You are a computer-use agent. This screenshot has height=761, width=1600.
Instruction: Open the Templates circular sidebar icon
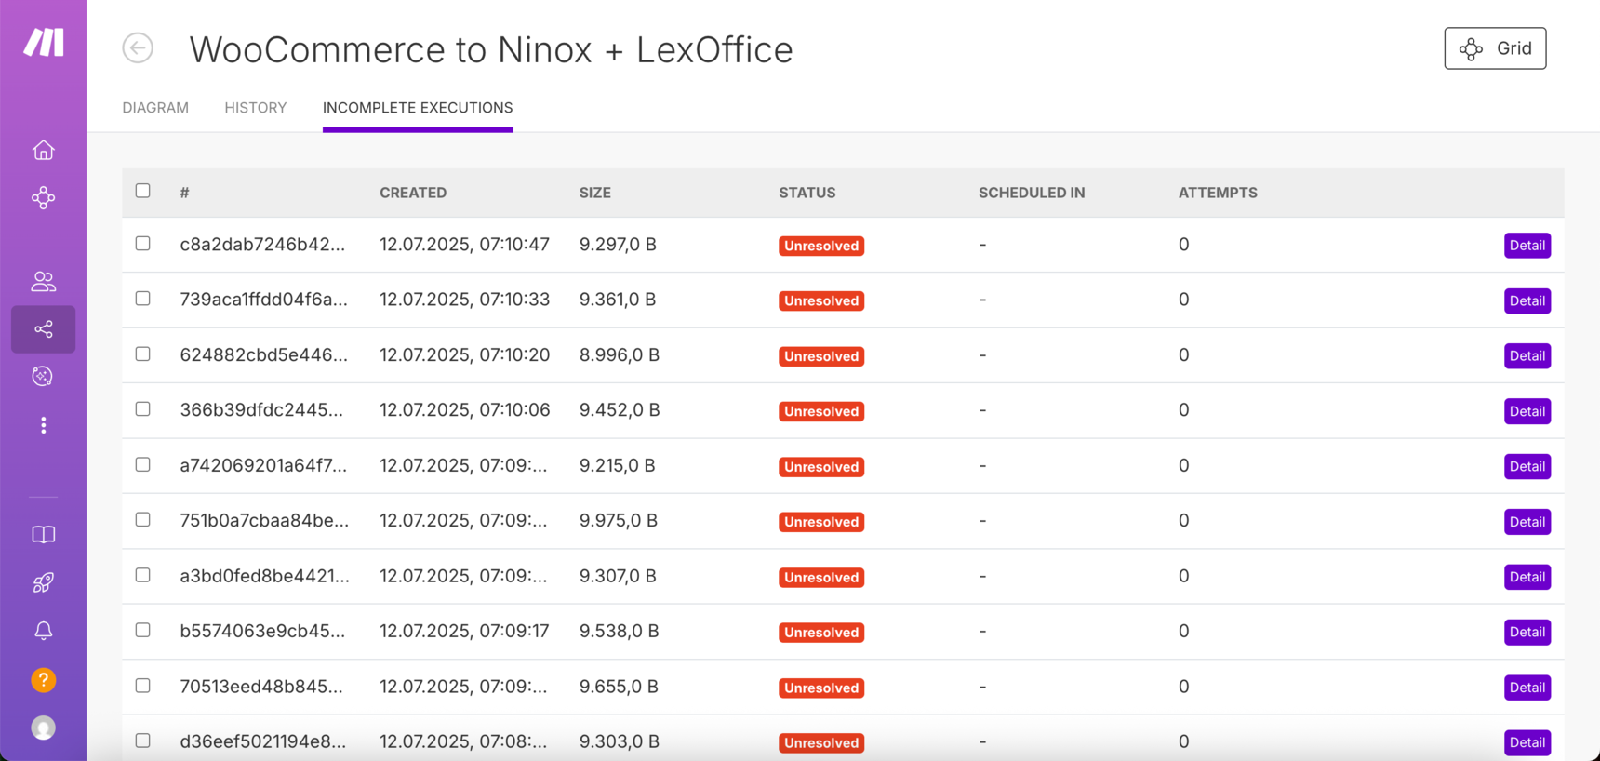(x=43, y=376)
